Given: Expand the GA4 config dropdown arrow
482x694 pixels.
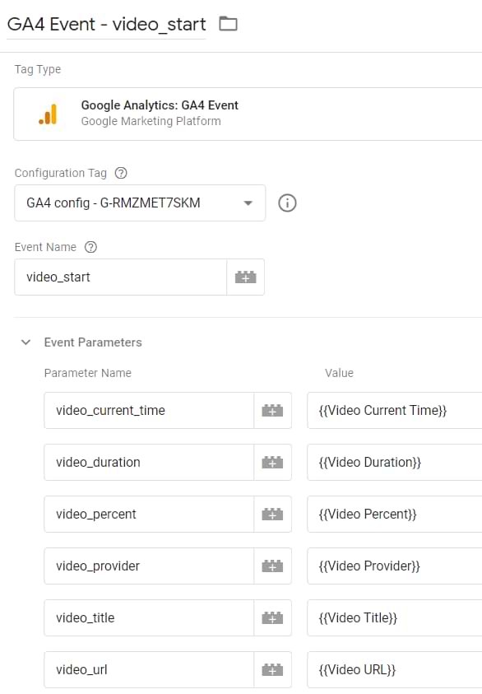Looking at the screenshot, I should 247,203.
